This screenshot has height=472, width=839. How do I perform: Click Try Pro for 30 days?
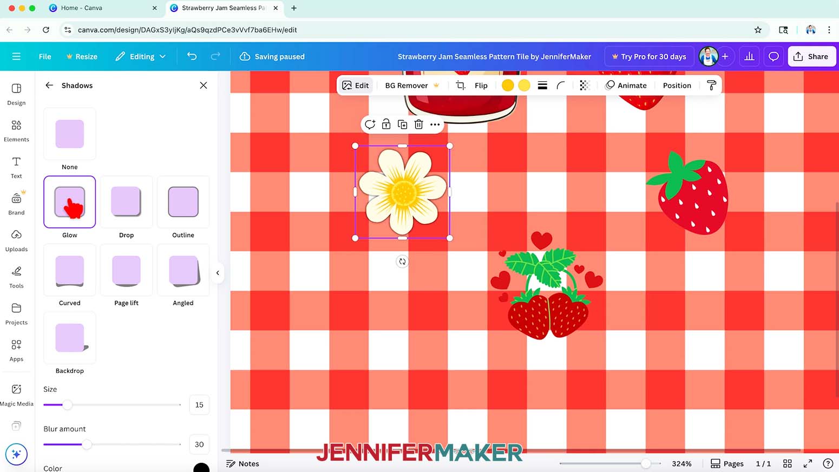click(649, 56)
